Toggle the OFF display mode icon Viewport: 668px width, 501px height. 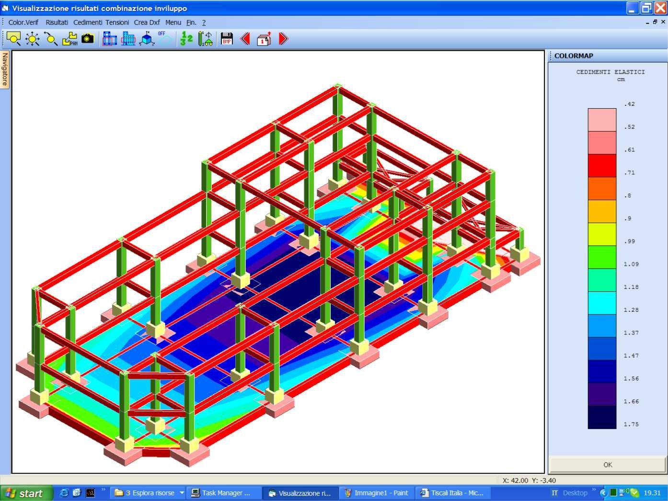pyautogui.click(x=164, y=39)
